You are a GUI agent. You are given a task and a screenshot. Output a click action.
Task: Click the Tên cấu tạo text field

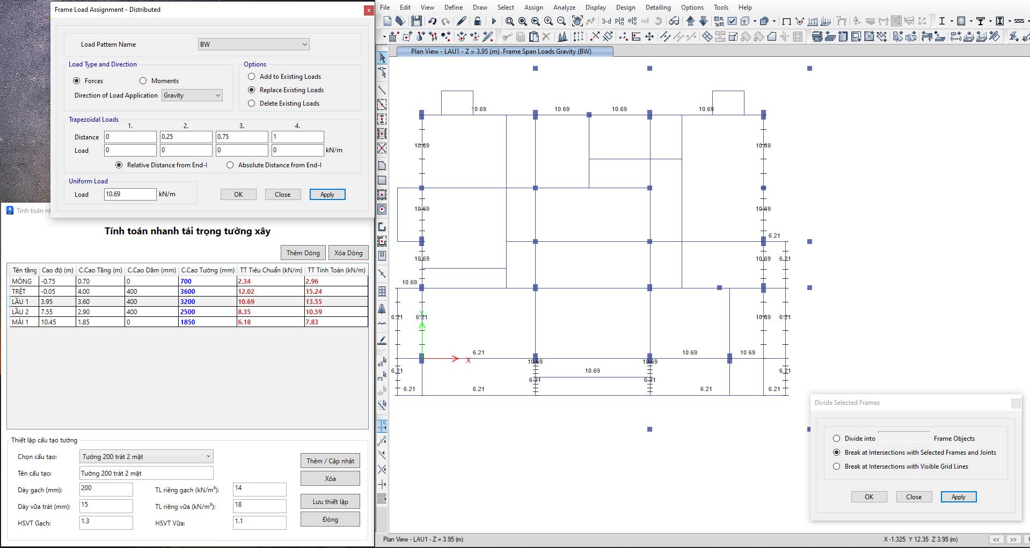[147, 473]
